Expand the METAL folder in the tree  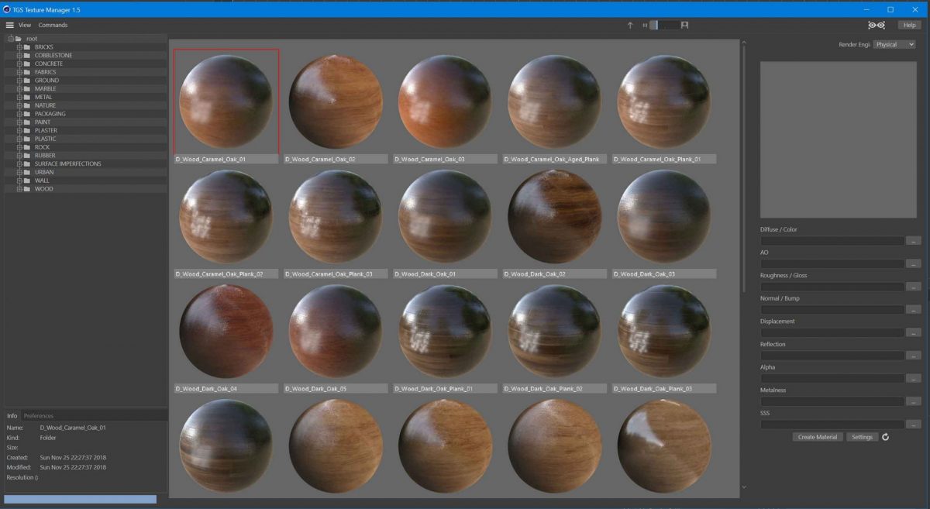coord(19,96)
